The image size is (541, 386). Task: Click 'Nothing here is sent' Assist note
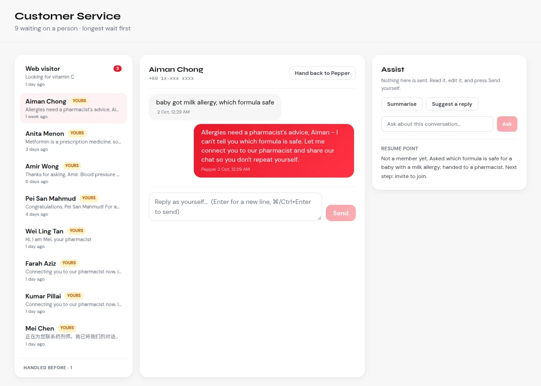(441, 84)
